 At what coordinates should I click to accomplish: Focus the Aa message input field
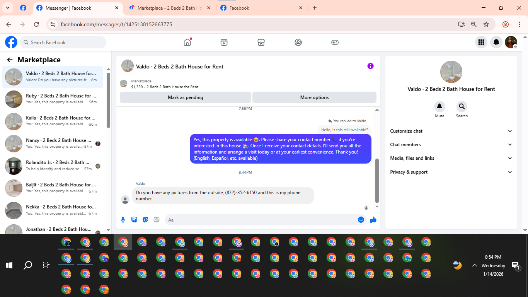[x=260, y=220]
